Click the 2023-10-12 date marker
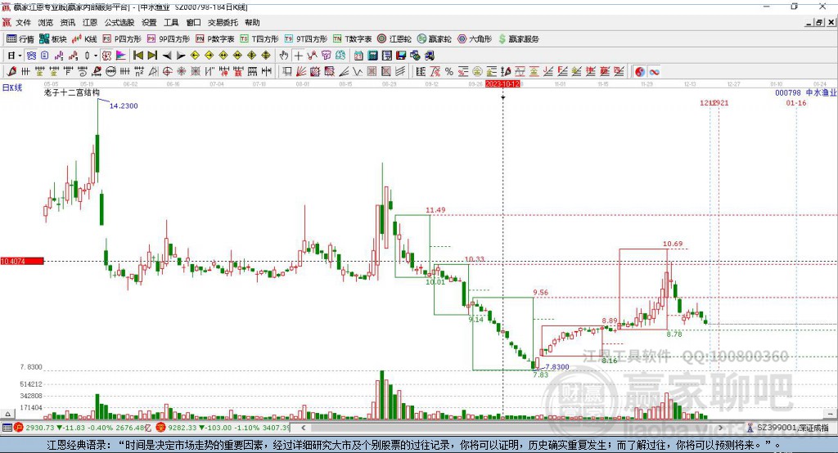Viewport: 838px width, 453px height. [x=503, y=84]
